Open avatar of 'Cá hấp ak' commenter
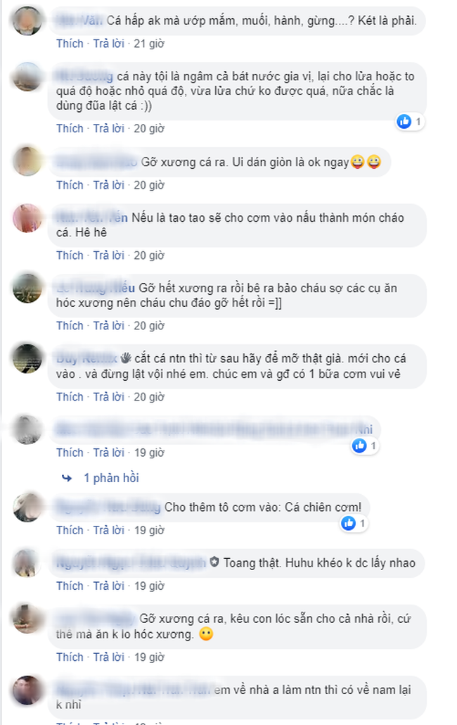 [x=27, y=20]
